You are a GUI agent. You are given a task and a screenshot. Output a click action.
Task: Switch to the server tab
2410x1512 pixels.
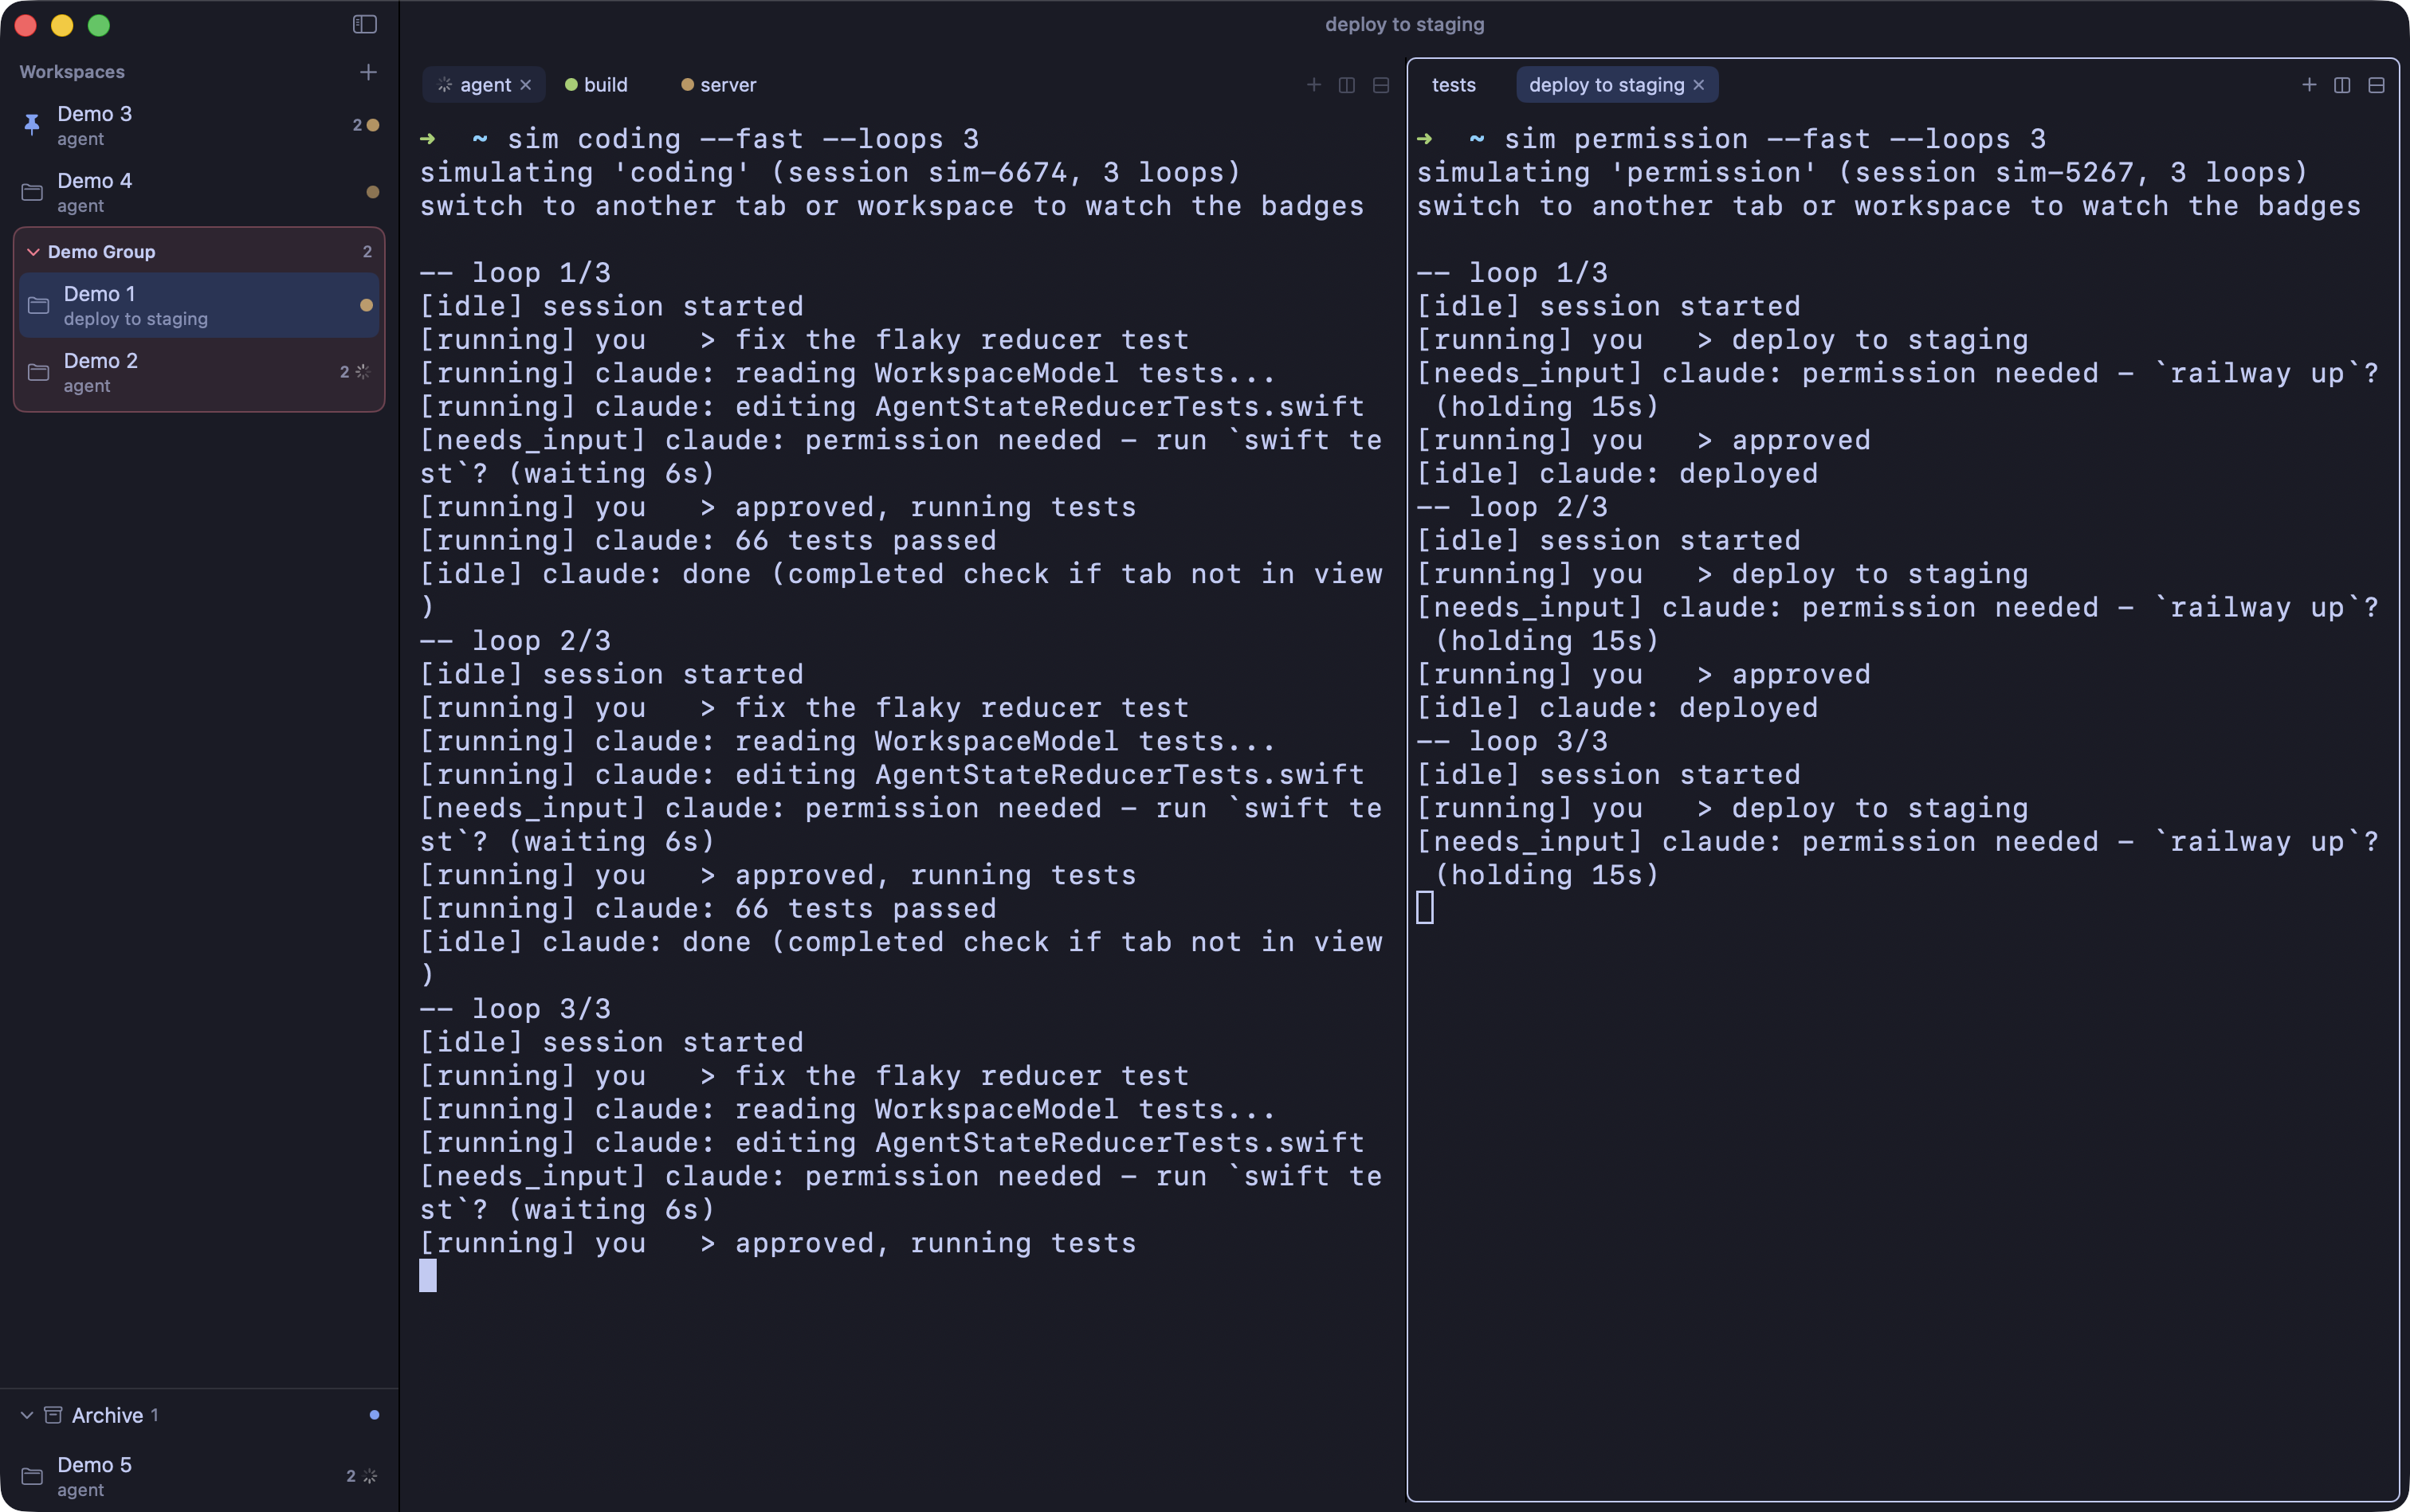(718, 85)
